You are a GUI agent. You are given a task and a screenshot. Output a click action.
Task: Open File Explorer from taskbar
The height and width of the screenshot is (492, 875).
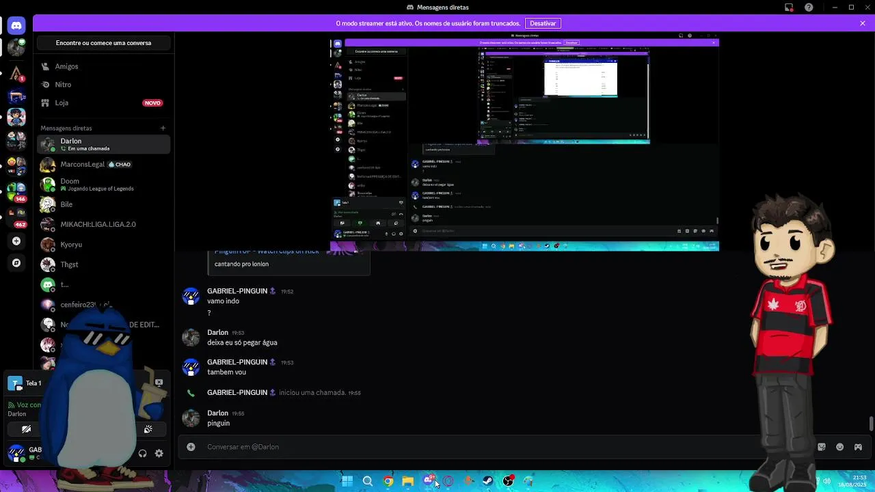pyautogui.click(x=407, y=481)
